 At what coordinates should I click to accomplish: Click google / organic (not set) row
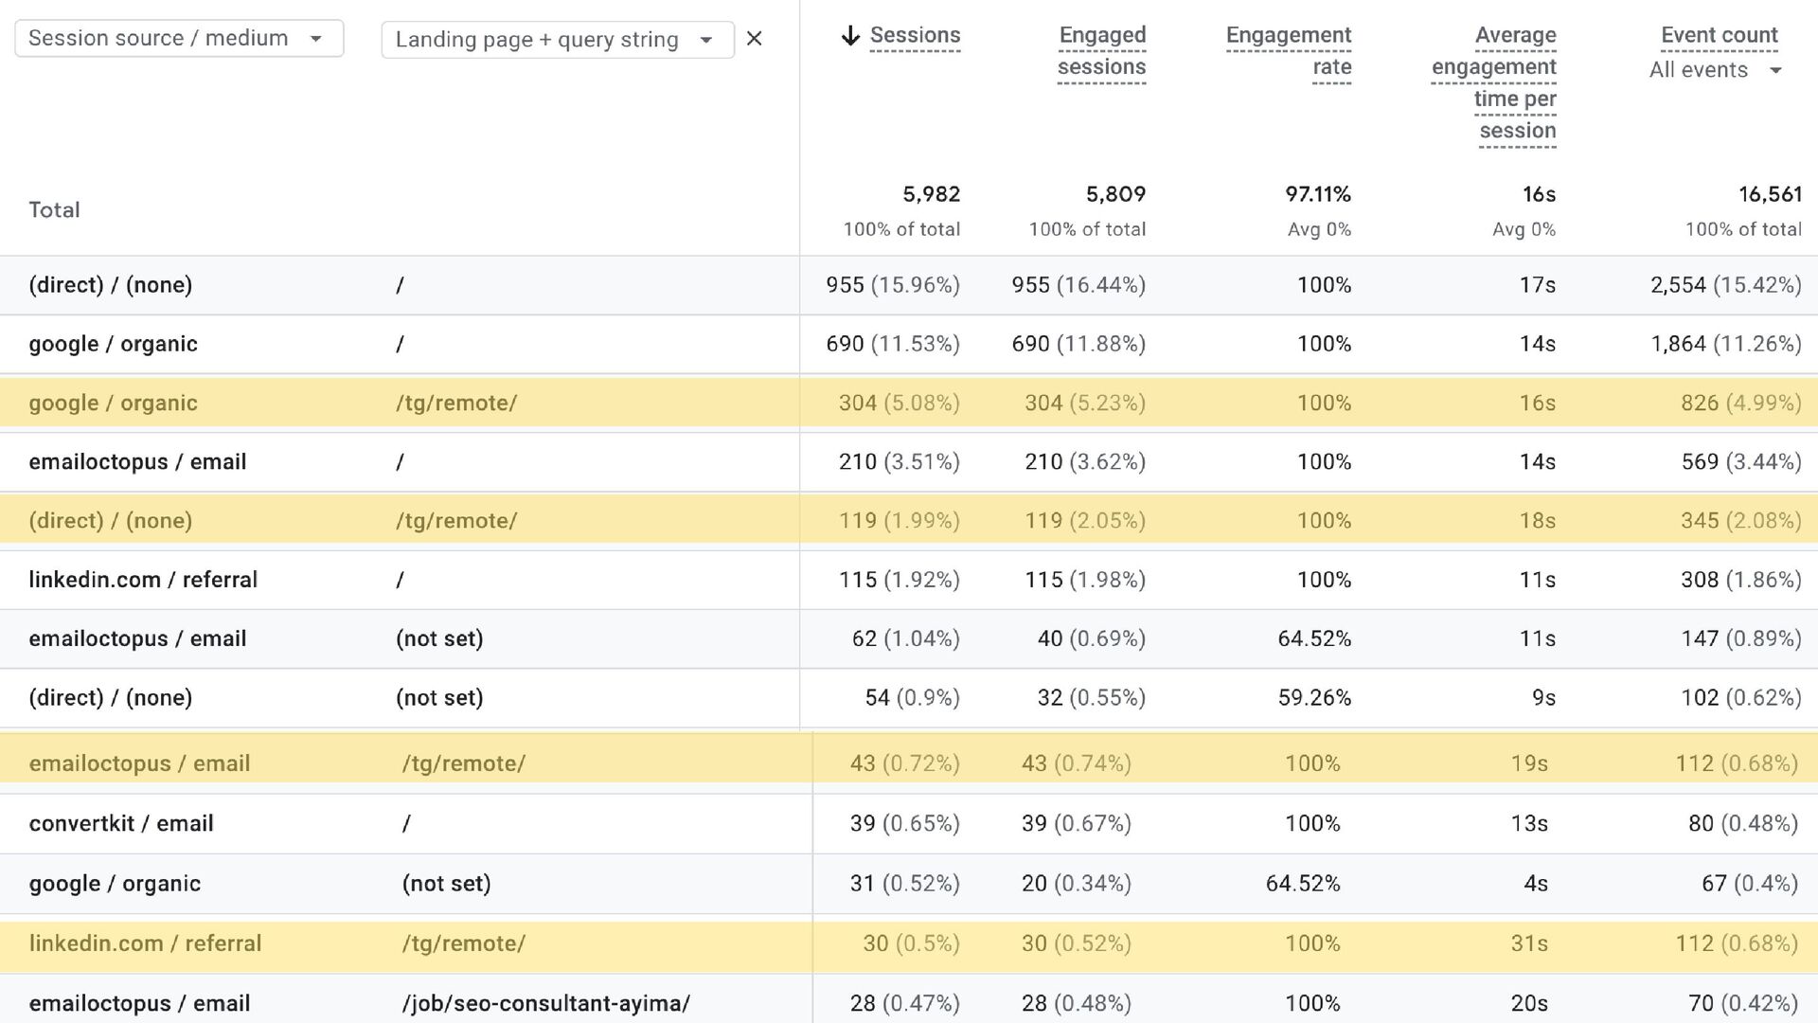[x=115, y=884]
